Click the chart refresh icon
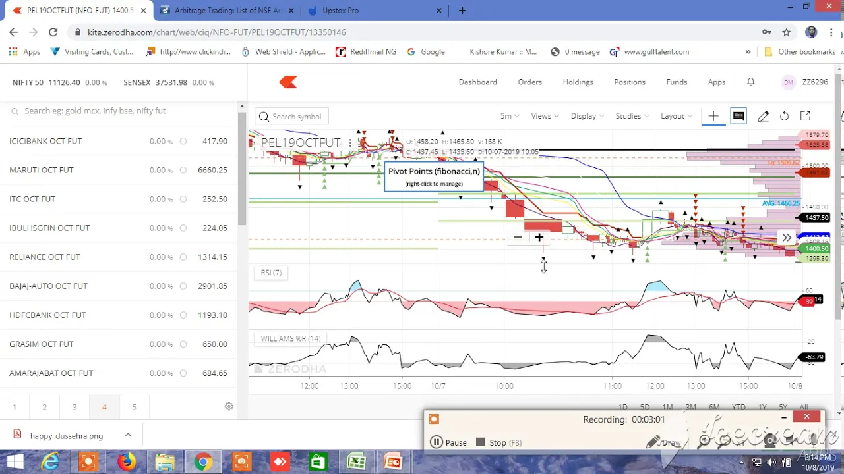Screen dimensions: 844x474 pos(784,116)
